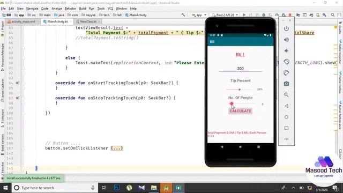Tap the Android back navigation button on phone screen

(x=222, y=147)
